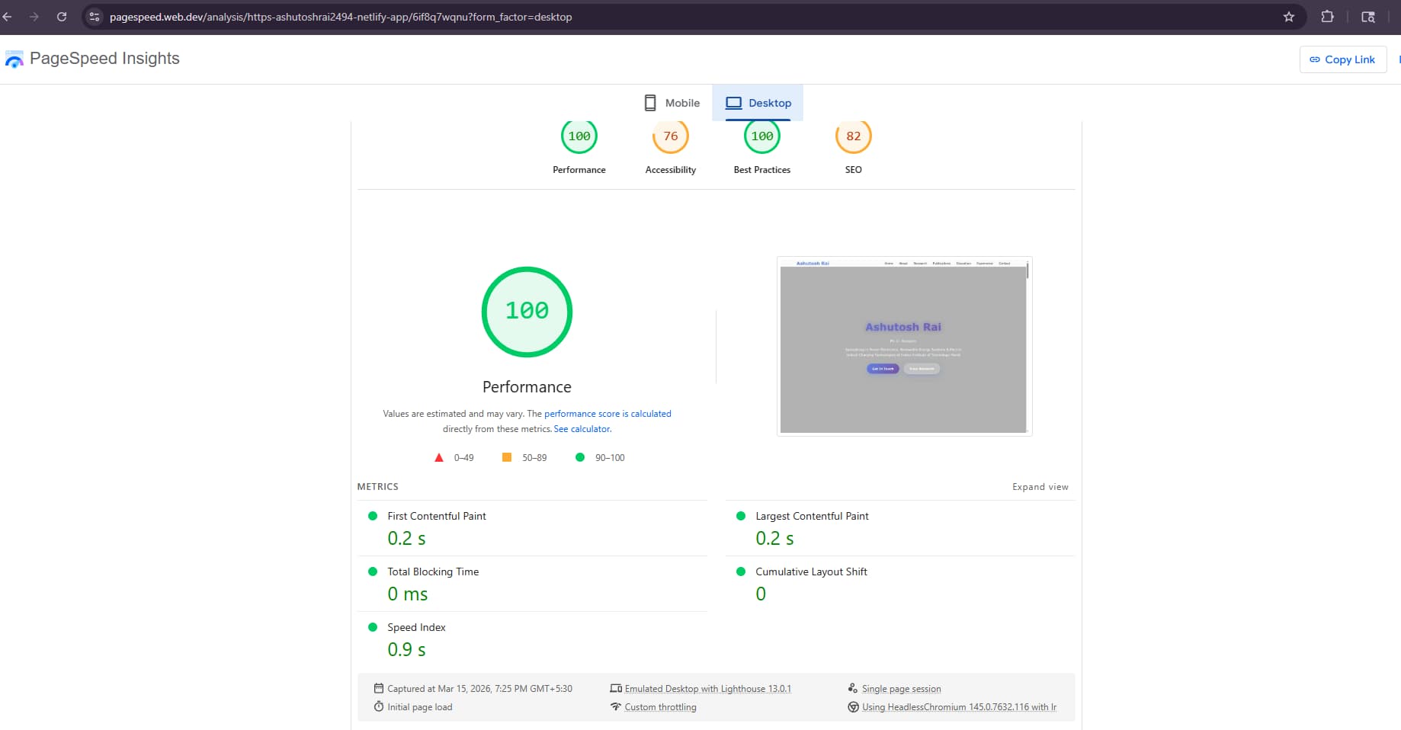Screen dimensions: 1401x730
Task: Click the 82 SEO score gauge
Action: (853, 136)
